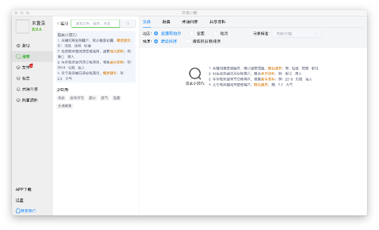Click the green login link under 未登录
The width and height of the screenshot is (379, 230).
pyautogui.click(x=37, y=29)
